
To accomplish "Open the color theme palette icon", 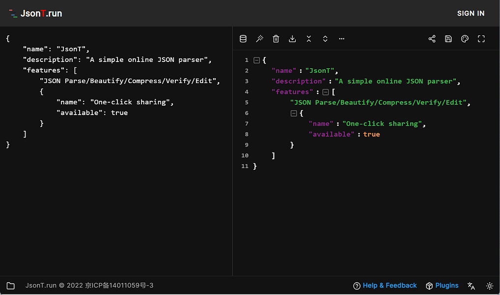I will [465, 39].
